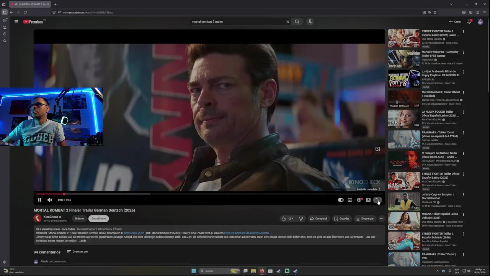Enter fullscreen with the player button
The image size is (490, 276).
coord(377,200)
